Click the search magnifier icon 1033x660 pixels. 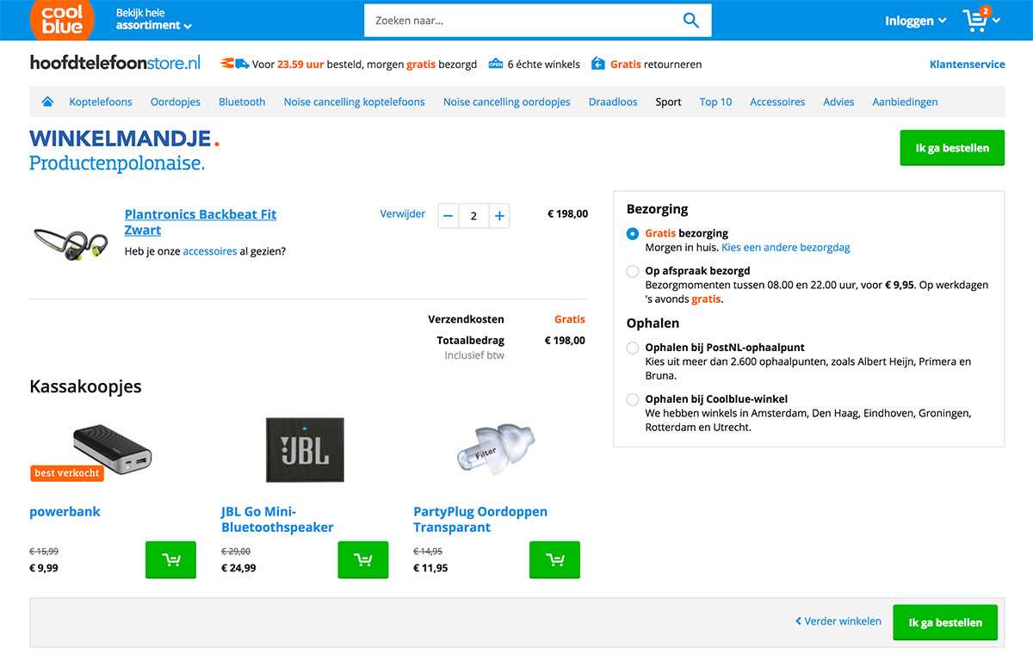pyautogui.click(x=690, y=21)
